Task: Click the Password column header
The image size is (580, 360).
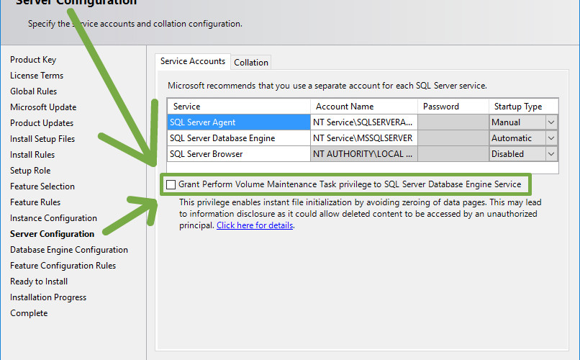Action: pos(453,107)
